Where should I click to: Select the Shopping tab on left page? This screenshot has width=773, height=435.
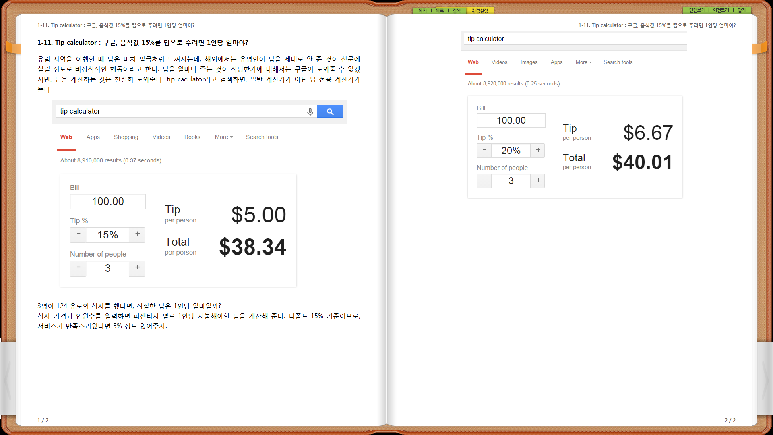[x=126, y=137]
